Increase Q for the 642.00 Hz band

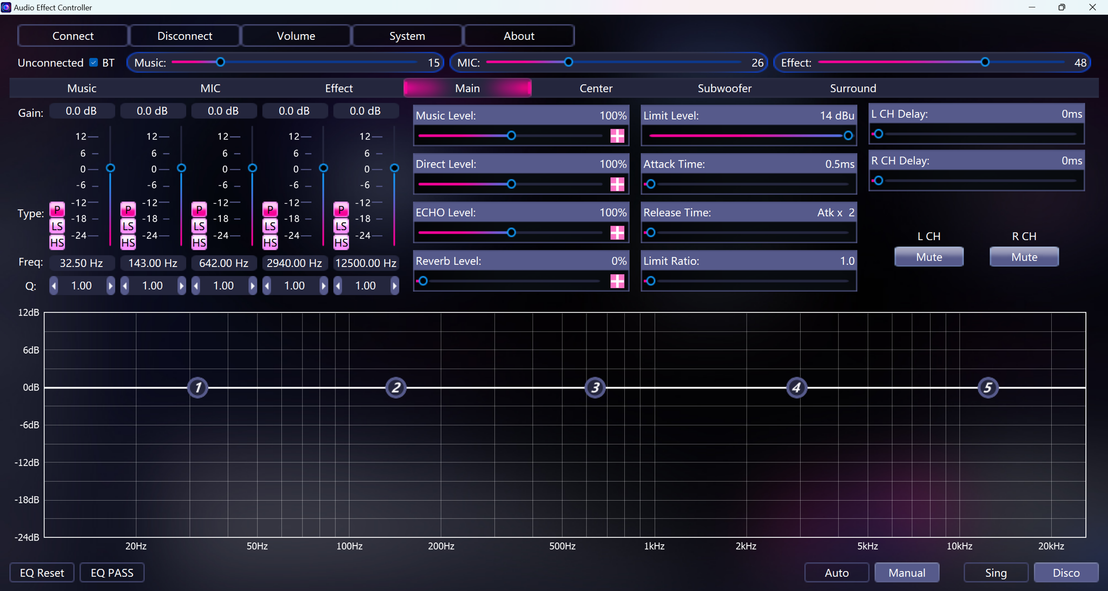tap(253, 285)
